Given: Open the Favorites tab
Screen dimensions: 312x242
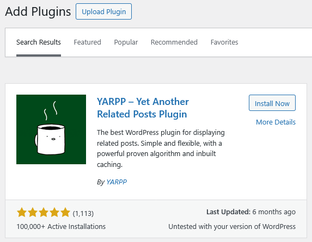Looking at the screenshot, I should tap(224, 42).
